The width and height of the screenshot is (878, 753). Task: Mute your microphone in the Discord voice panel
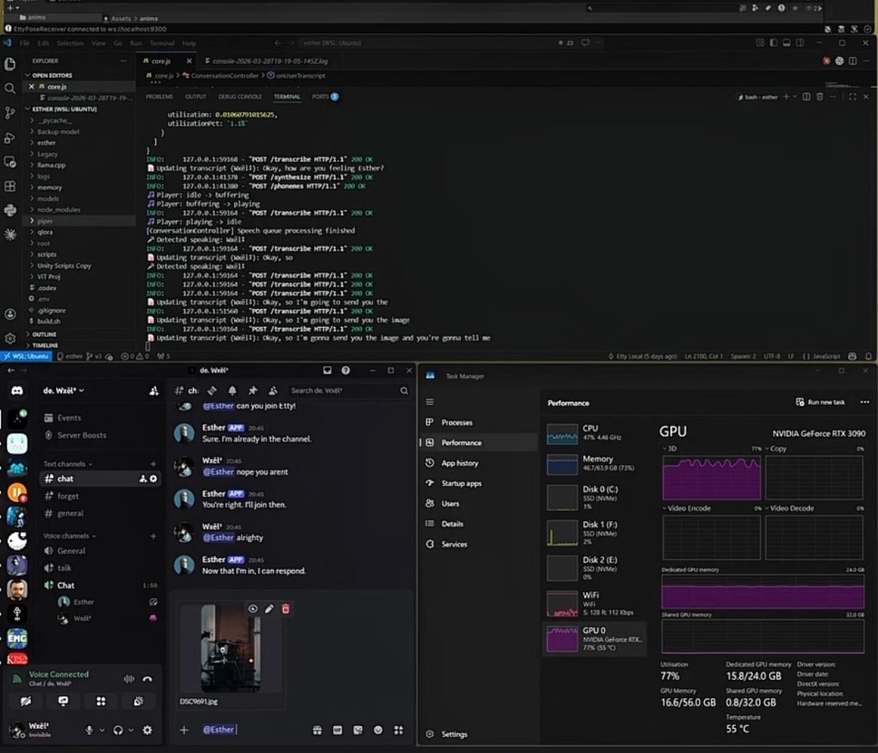[x=89, y=730]
